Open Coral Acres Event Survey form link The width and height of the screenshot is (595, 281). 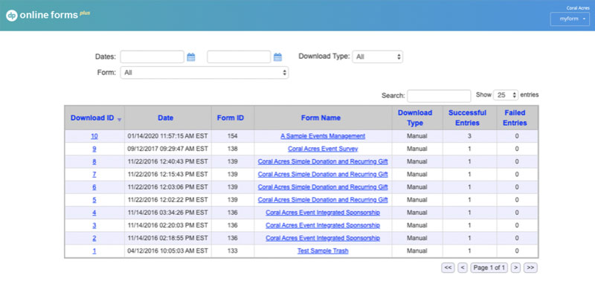point(323,149)
